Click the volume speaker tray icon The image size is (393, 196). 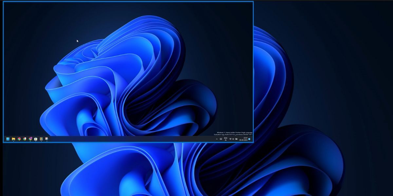coord(233,139)
